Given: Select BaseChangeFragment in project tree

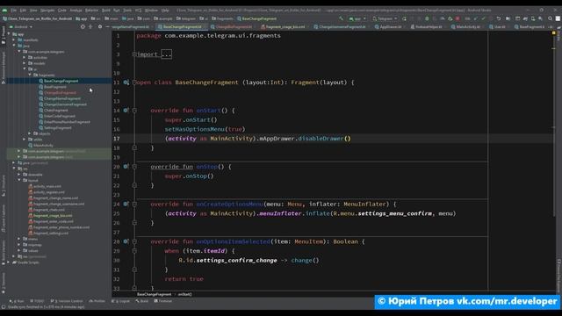Looking at the screenshot, I should (x=61, y=81).
